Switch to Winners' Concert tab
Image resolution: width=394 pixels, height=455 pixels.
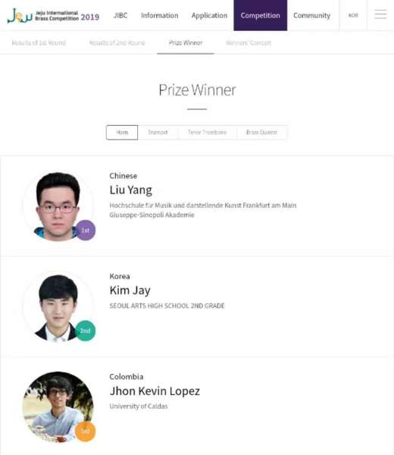coord(249,43)
